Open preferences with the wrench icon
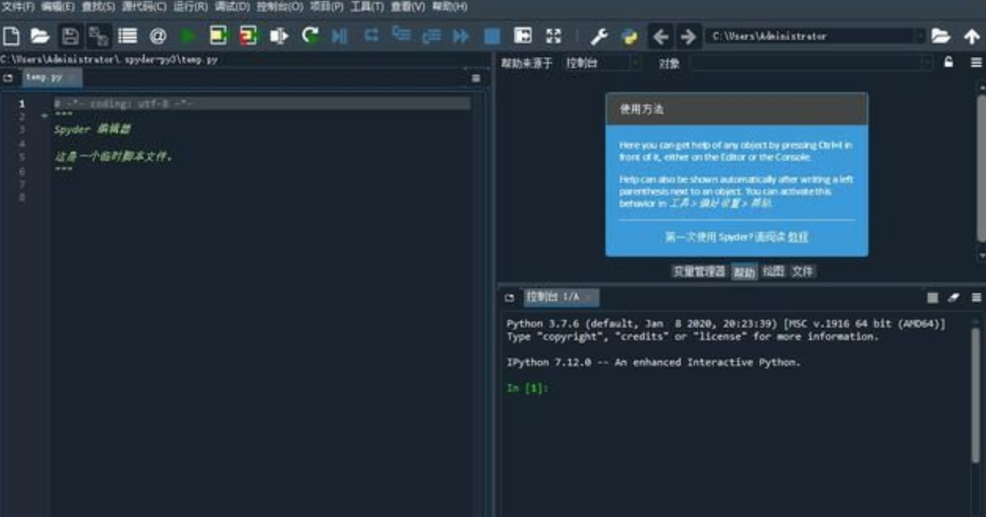986x517 pixels. pyautogui.click(x=599, y=36)
